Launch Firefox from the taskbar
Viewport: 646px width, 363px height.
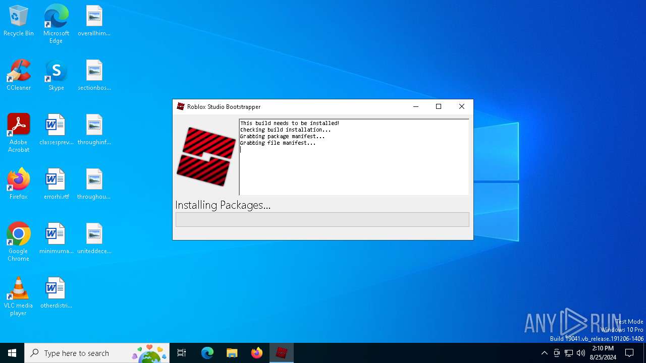257,353
